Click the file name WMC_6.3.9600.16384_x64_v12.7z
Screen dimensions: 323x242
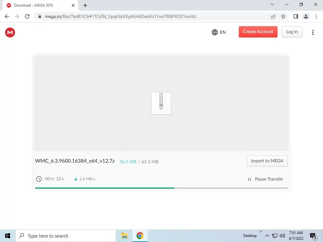[x=75, y=161]
